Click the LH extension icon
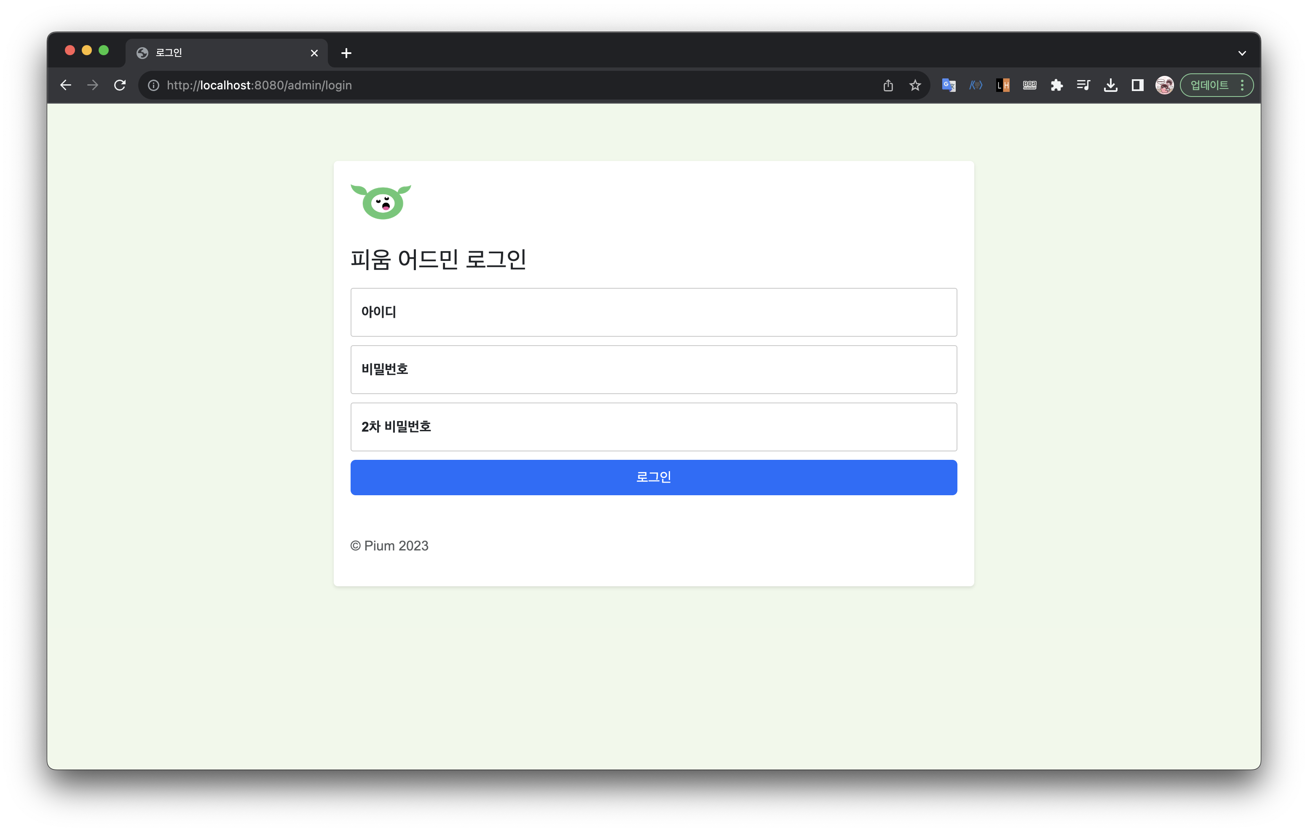1308x832 pixels. [x=1003, y=85]
